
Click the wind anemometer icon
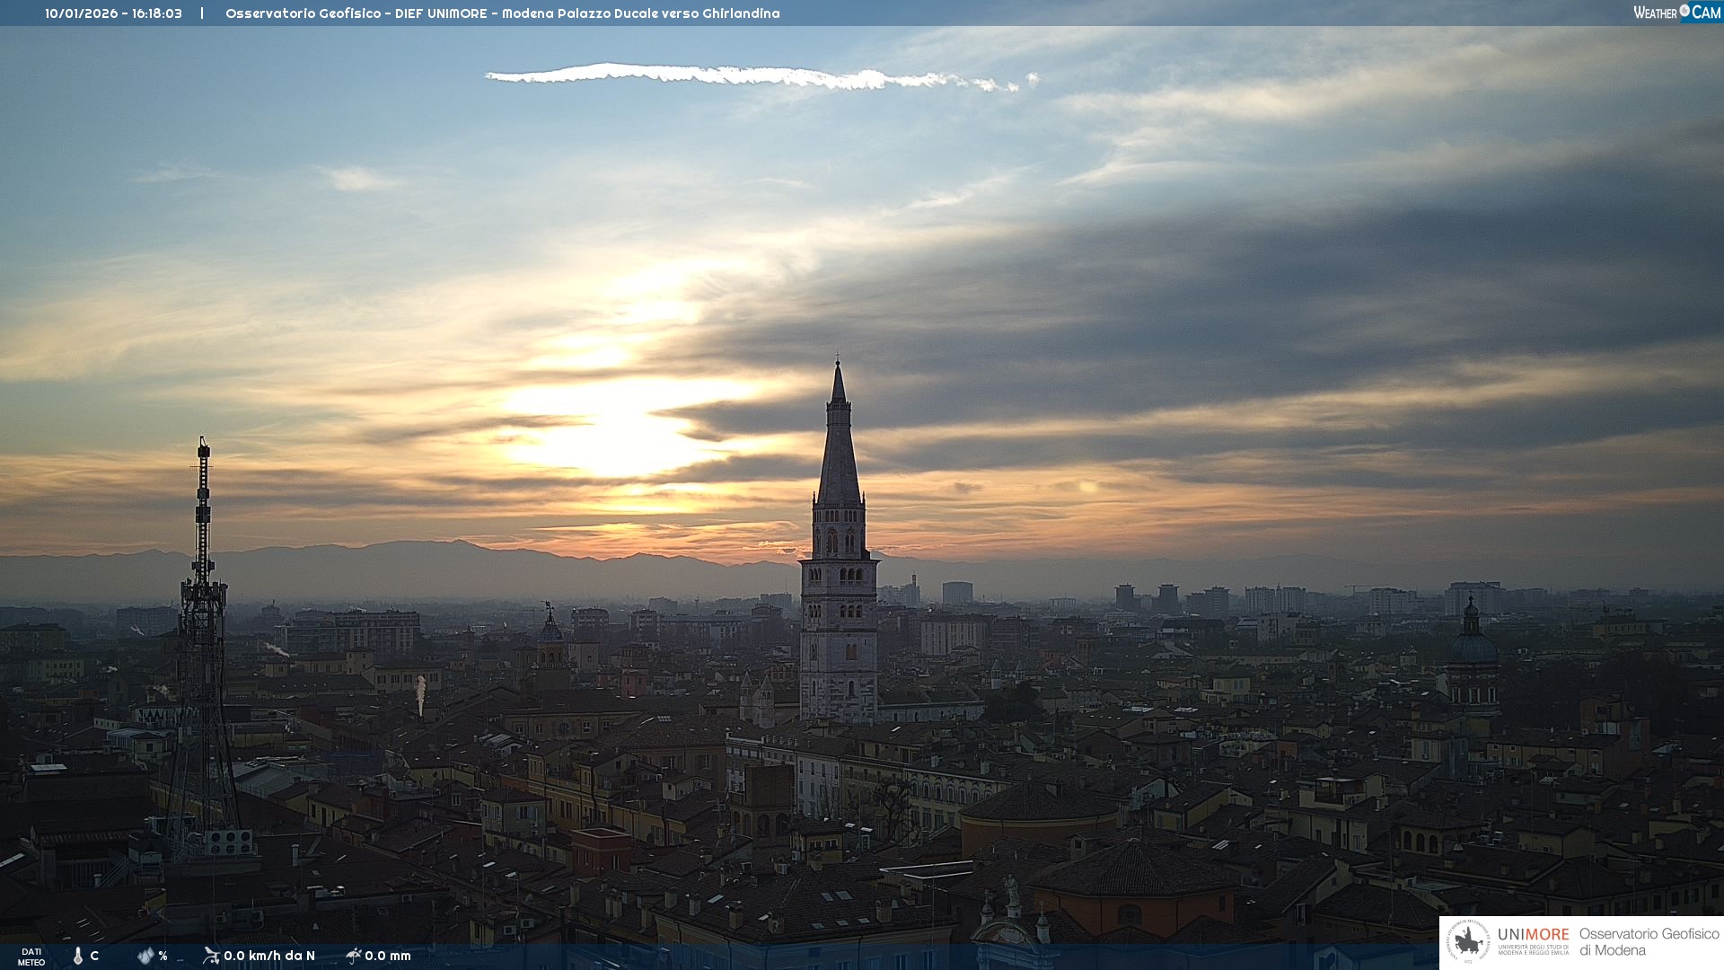(211, 956)
